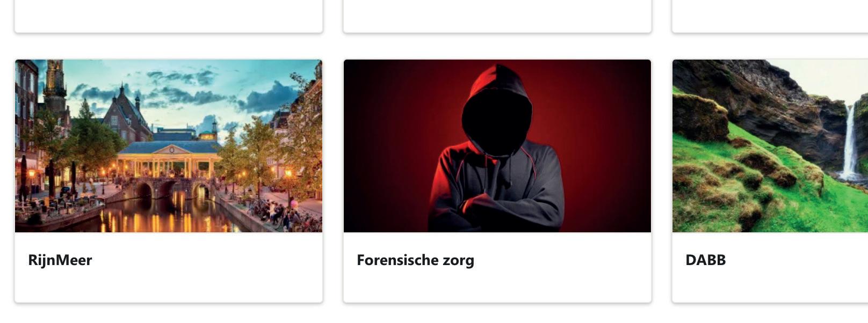The image size is (868, 323).
Task: Open the RijnMeer canal photo thumbnail
Action: (169, 146)
